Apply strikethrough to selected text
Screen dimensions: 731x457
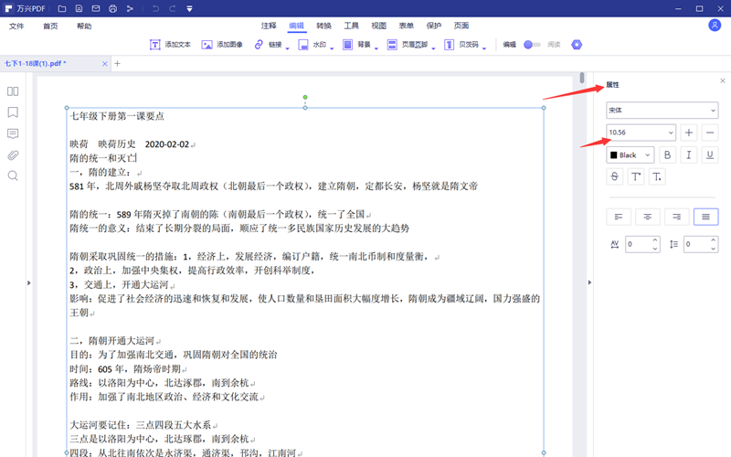(615, 176)
